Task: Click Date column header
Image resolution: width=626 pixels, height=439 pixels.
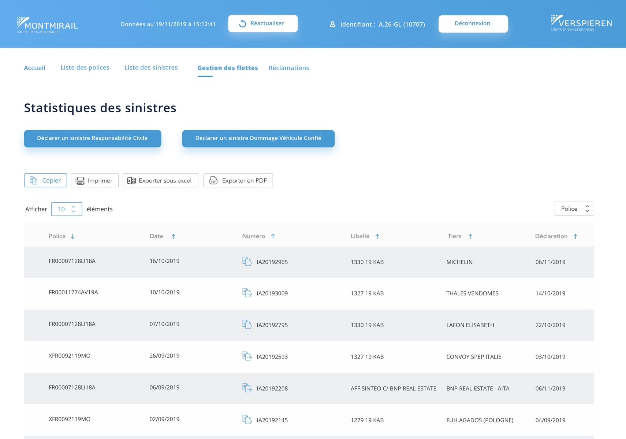Action: click(x=156, y=236)
